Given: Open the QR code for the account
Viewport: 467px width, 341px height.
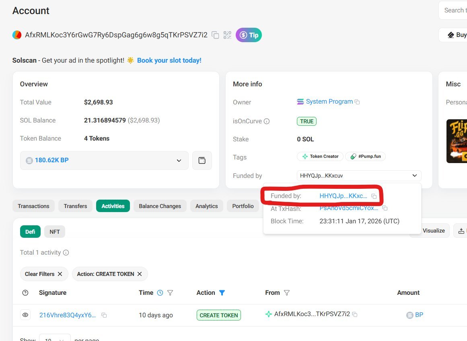Looking at the screenshot, I should (227, 35).
